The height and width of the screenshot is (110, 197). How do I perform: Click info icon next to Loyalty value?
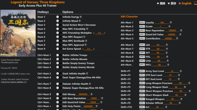172,23
